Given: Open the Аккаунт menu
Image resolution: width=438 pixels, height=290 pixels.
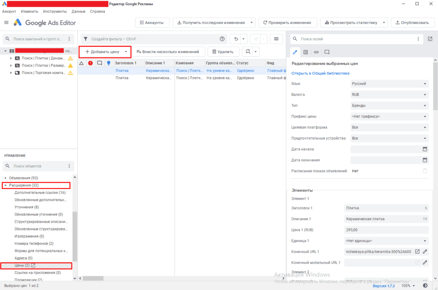Looking at the screenshot, I should pos(9,12).
